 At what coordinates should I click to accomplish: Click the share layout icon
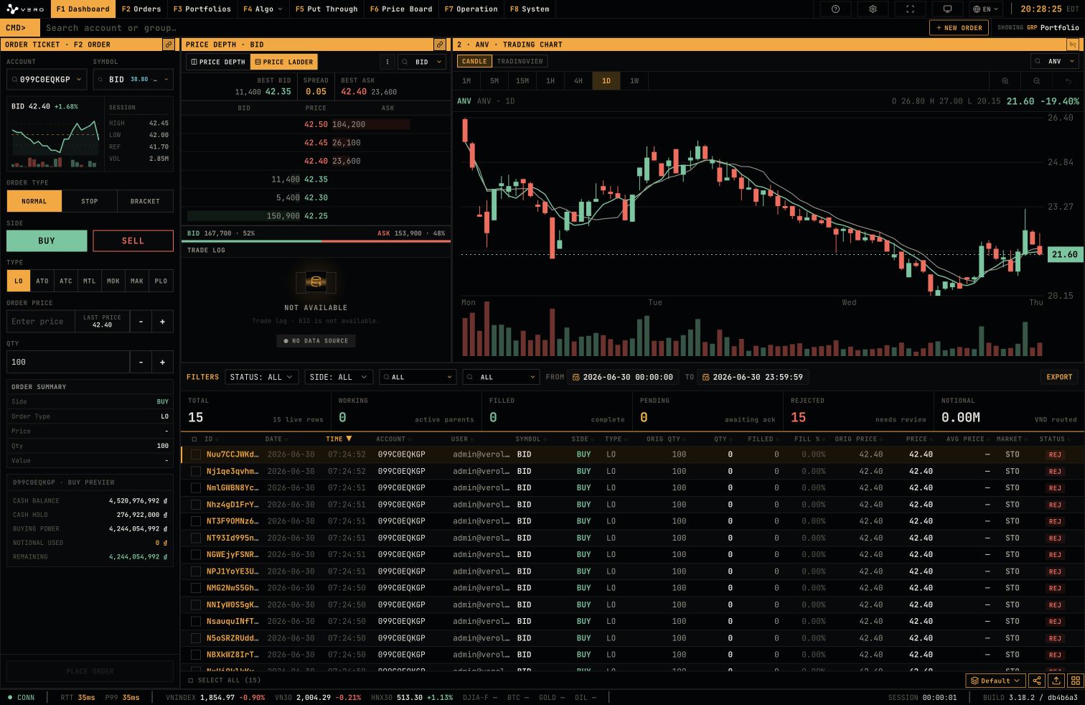(x=1036, y=681)
